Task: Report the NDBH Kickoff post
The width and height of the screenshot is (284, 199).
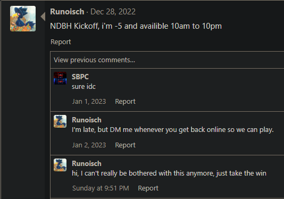Action: pos(61,42)
